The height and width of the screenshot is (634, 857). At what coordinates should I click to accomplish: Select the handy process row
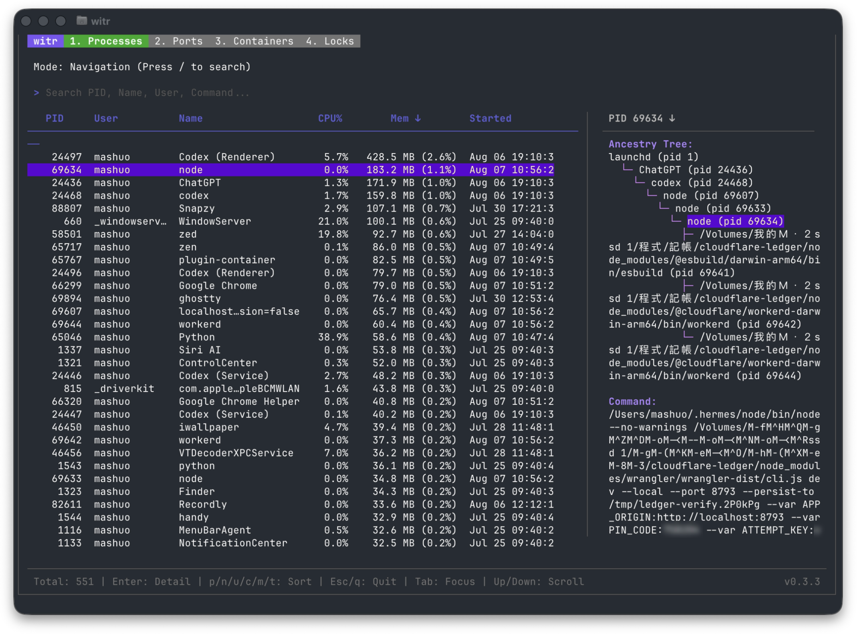pyautogui.click(x=290, y=518)
